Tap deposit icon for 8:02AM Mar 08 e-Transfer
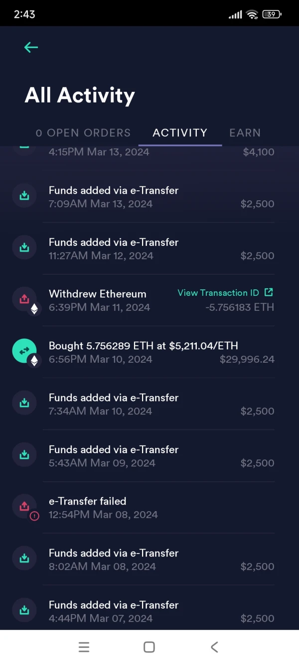 pos(24,559)
